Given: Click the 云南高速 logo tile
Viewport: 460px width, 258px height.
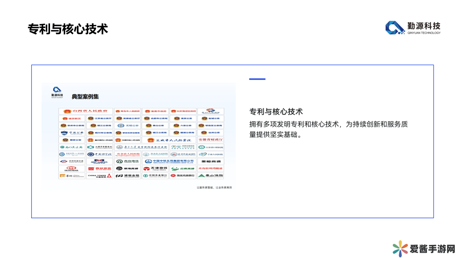Looking at the screenshot, I should pos(183,169).
